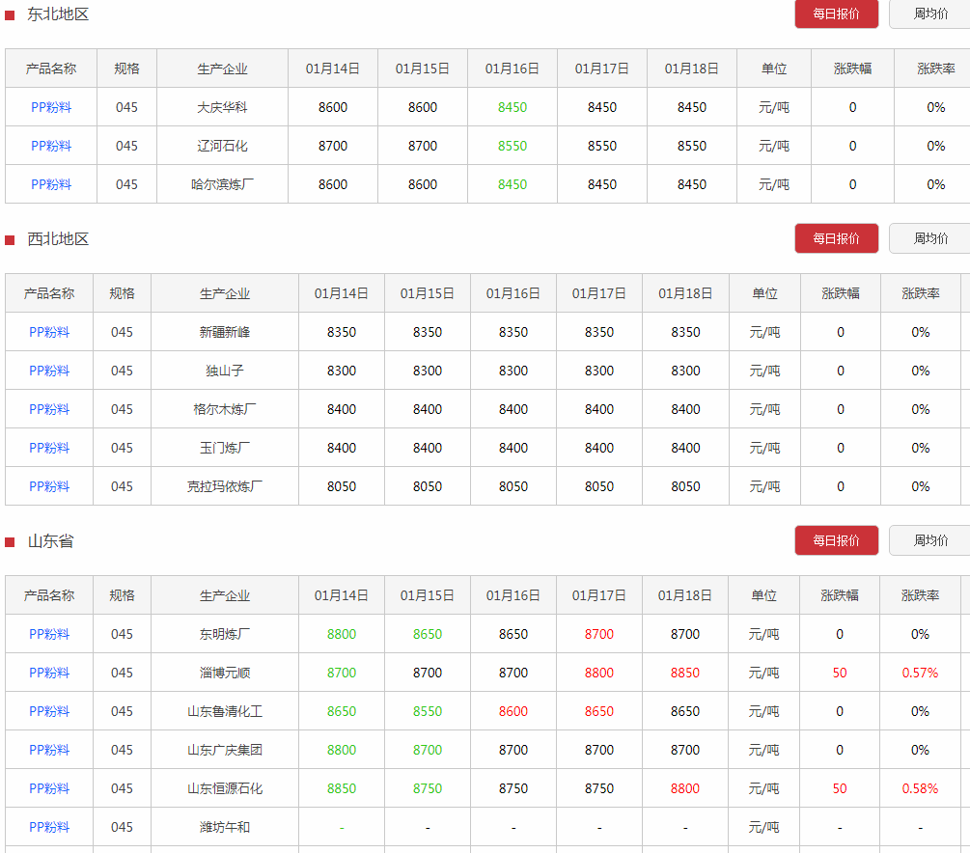Image resolution: width=970 pixels, height=853 pixels.
Task: Open PP粉料 link in 克拉玛依炼厂 row
Action: pos(49,486)
